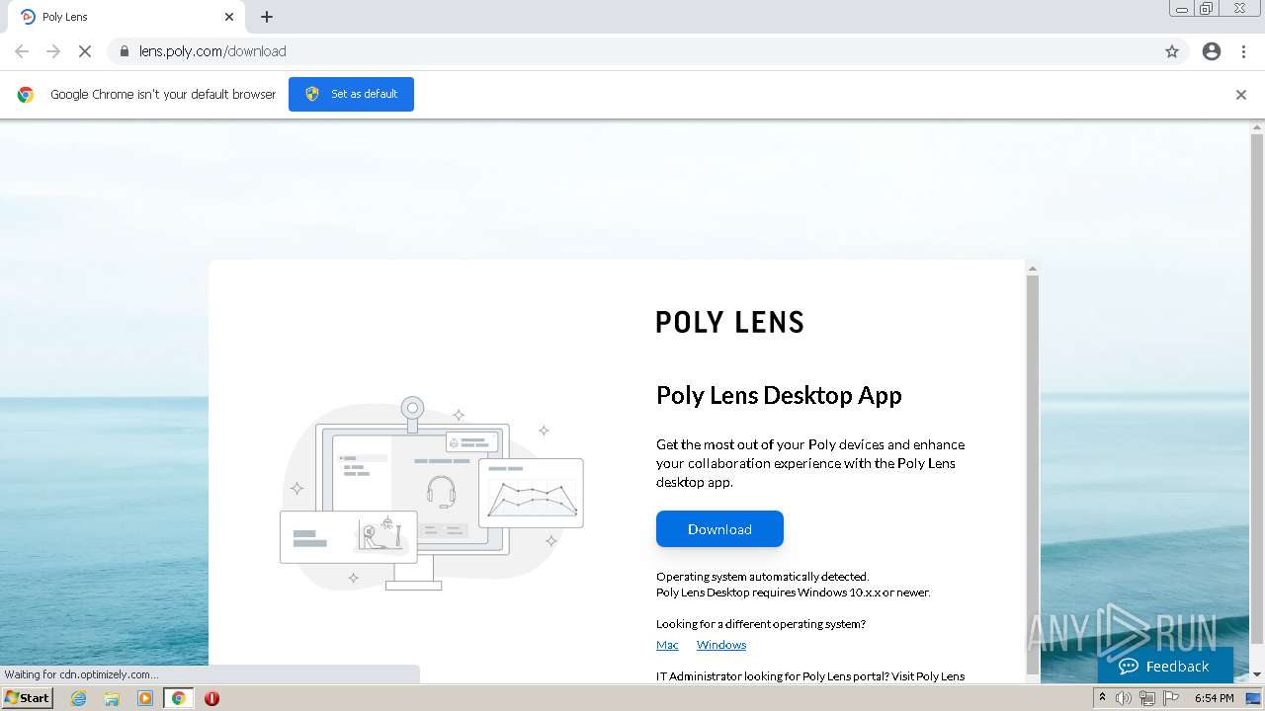Image resolution: width=1265 pixels, height=711 pixels.
Task: Open the volume control in tray
Action: (1124, 698)
